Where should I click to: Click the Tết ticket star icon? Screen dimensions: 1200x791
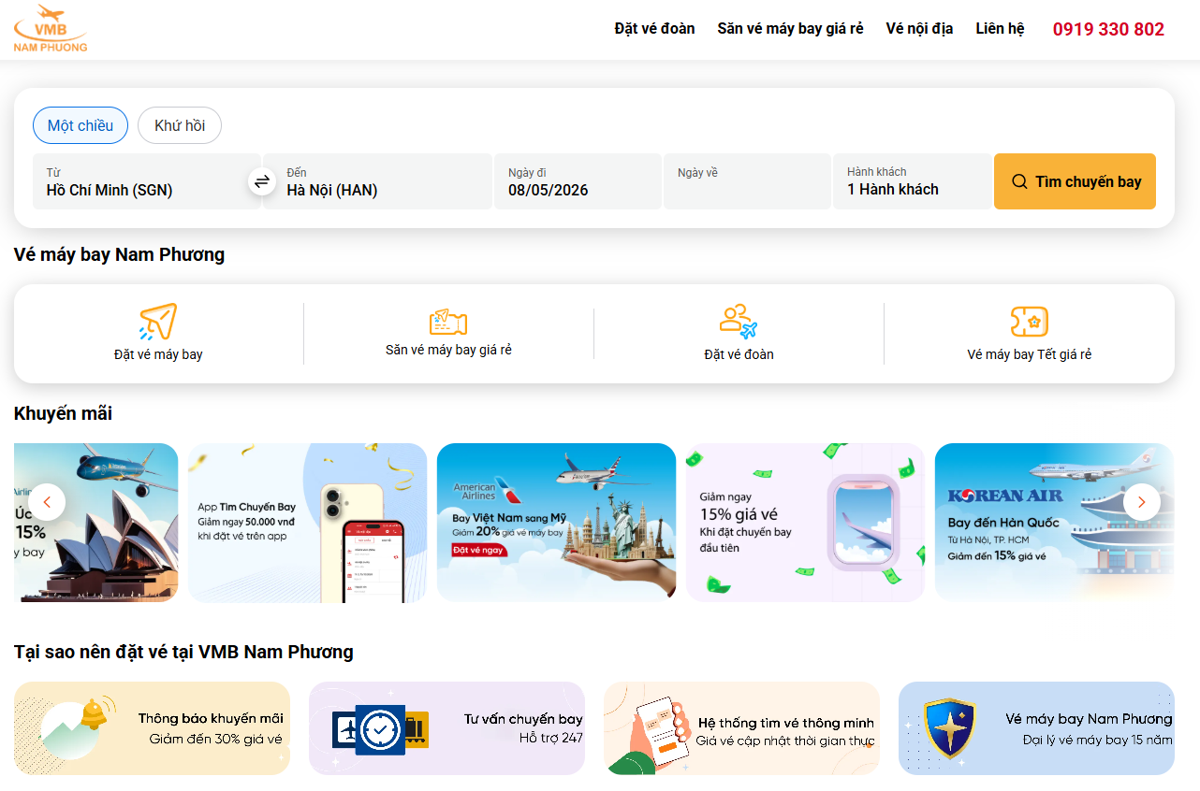pyautogui.click(x=1030, y=322)
